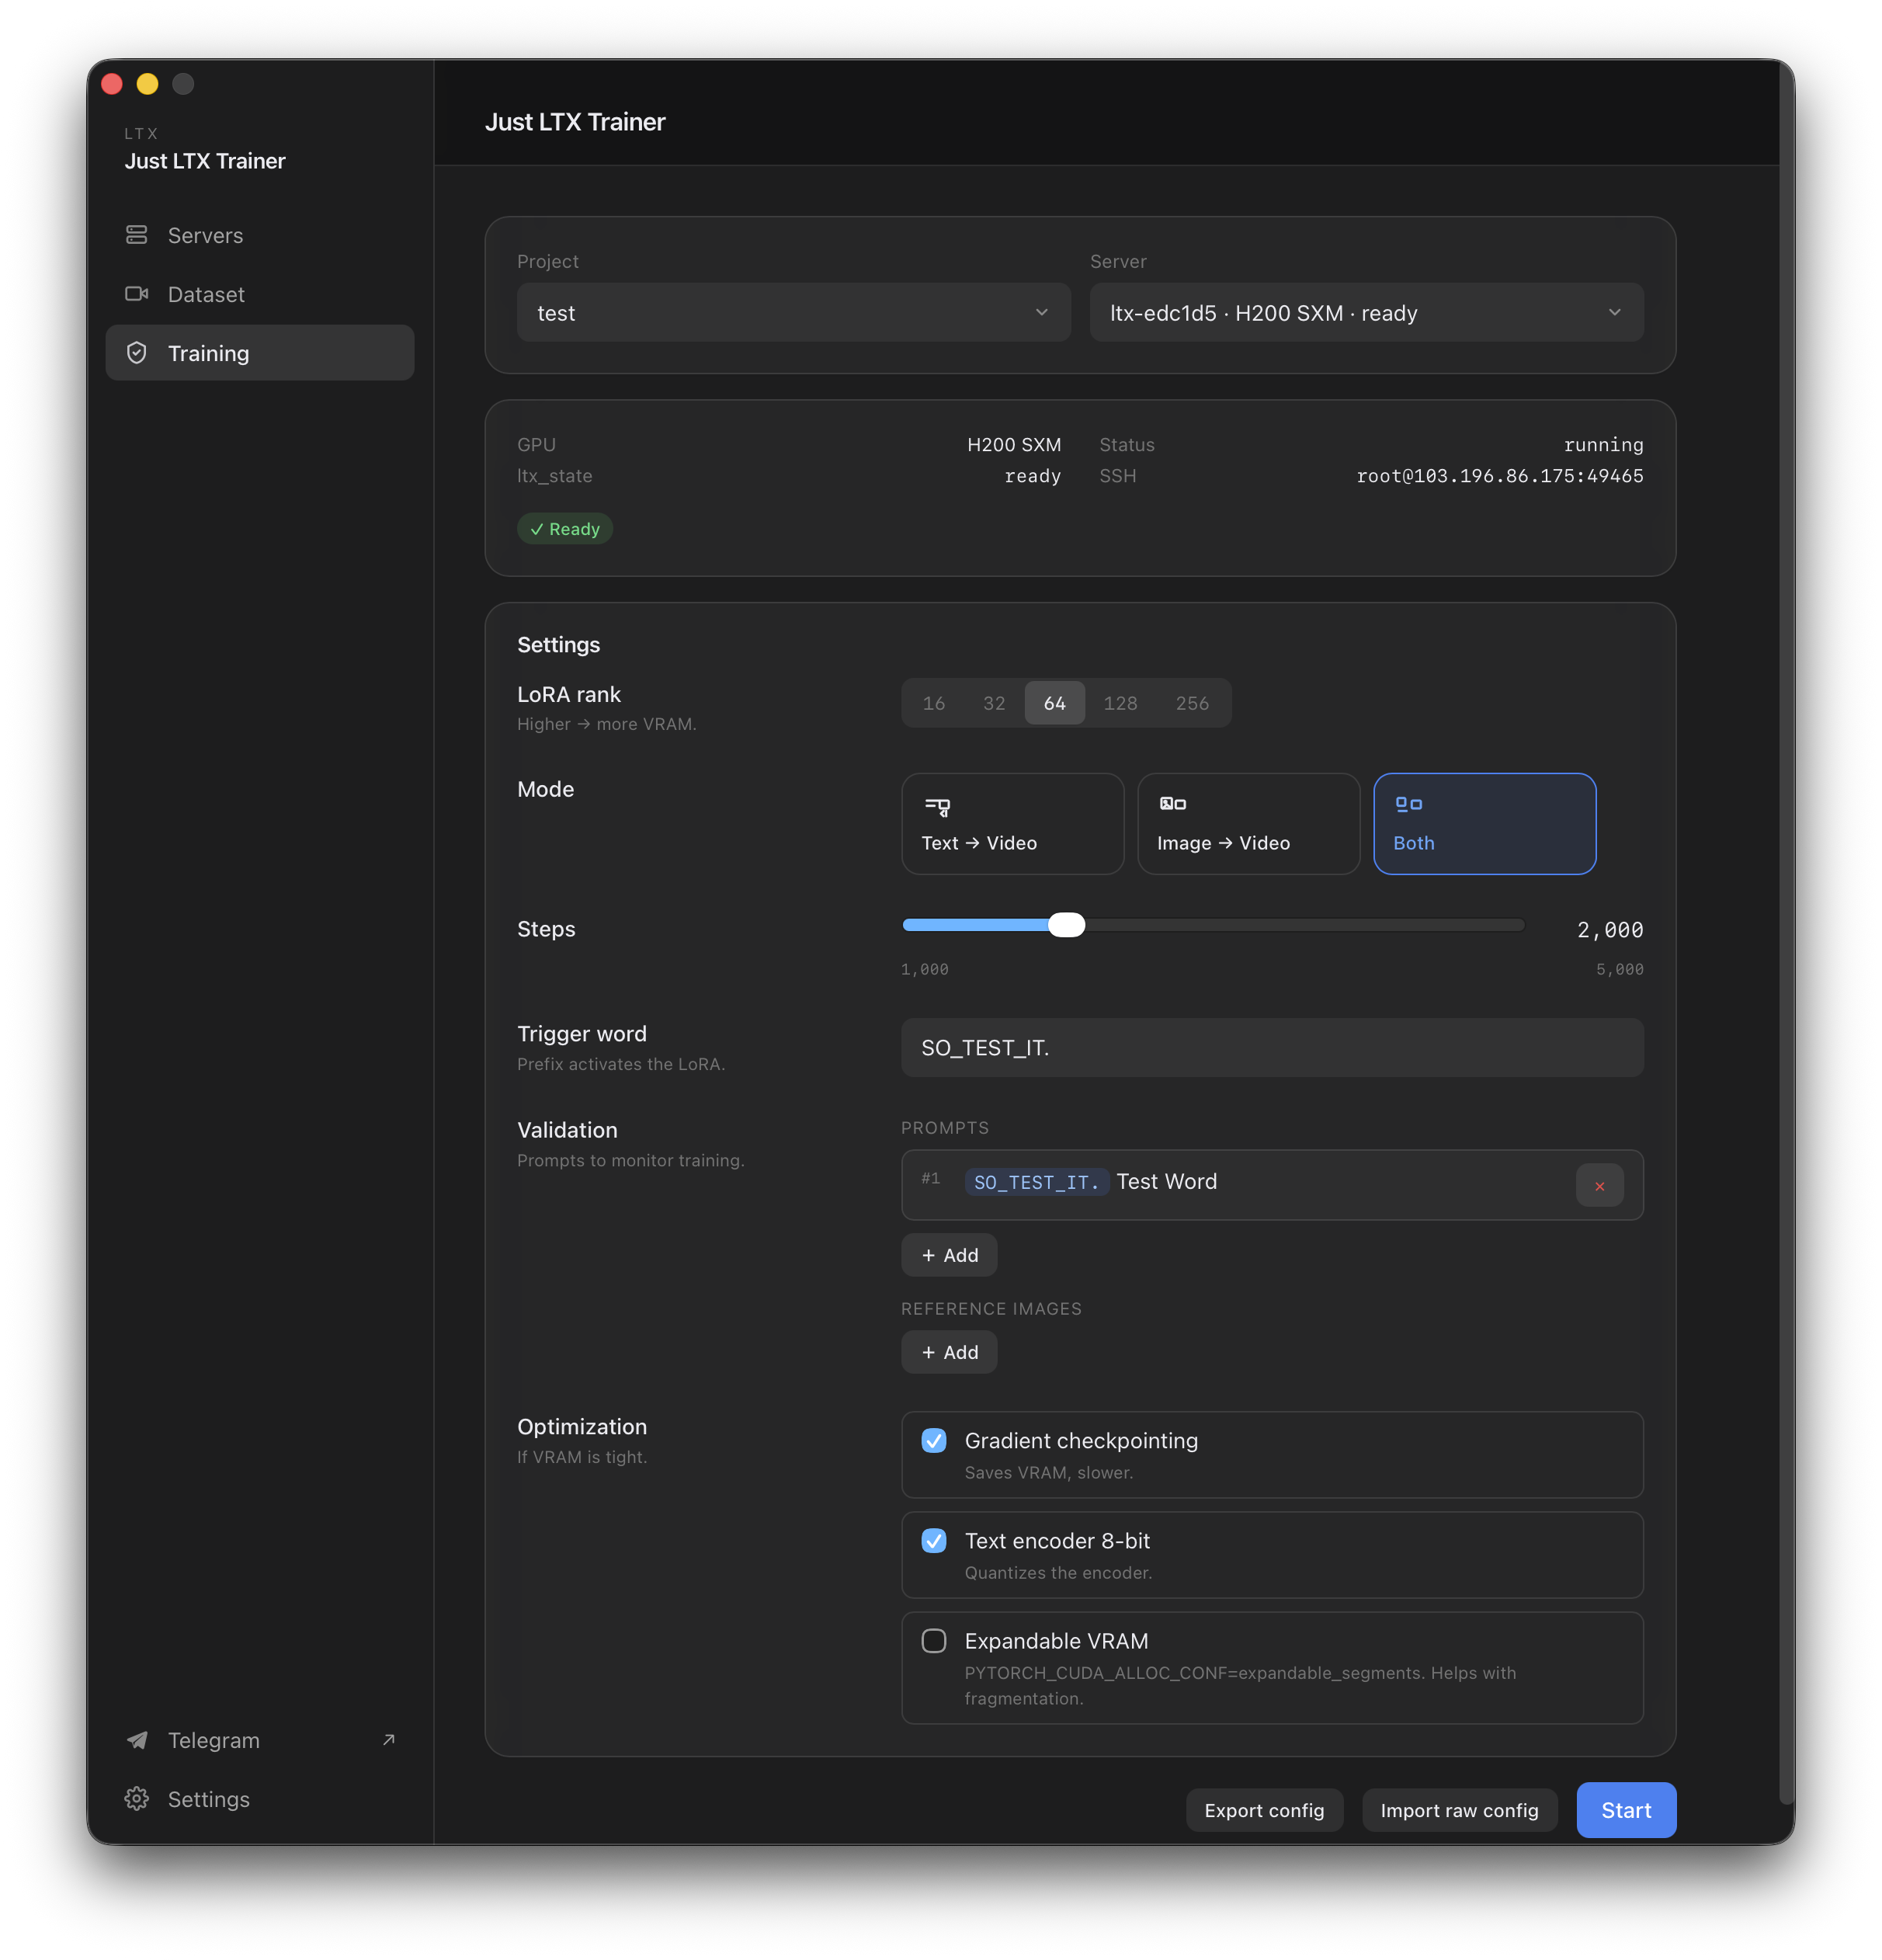This screenshot has height=1960, width=1882.
Task: Click the Settings gear icon in sidebar
Action: click(137, 1799)
